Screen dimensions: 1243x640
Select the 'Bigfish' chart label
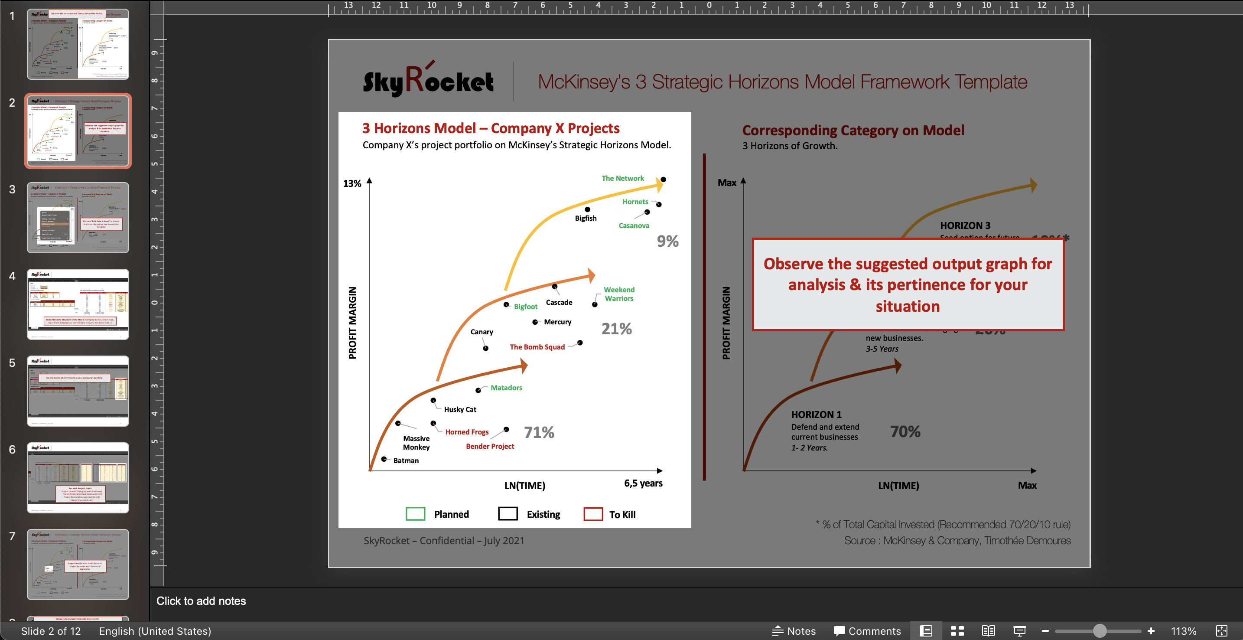point(585,218)
